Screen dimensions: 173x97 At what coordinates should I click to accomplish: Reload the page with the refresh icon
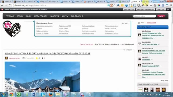[10, 5]
